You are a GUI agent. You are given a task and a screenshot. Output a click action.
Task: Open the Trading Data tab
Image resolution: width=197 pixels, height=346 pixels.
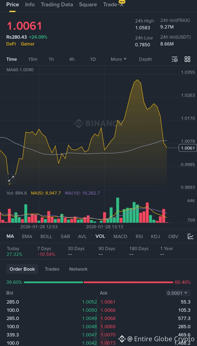(x=57, y=5)
